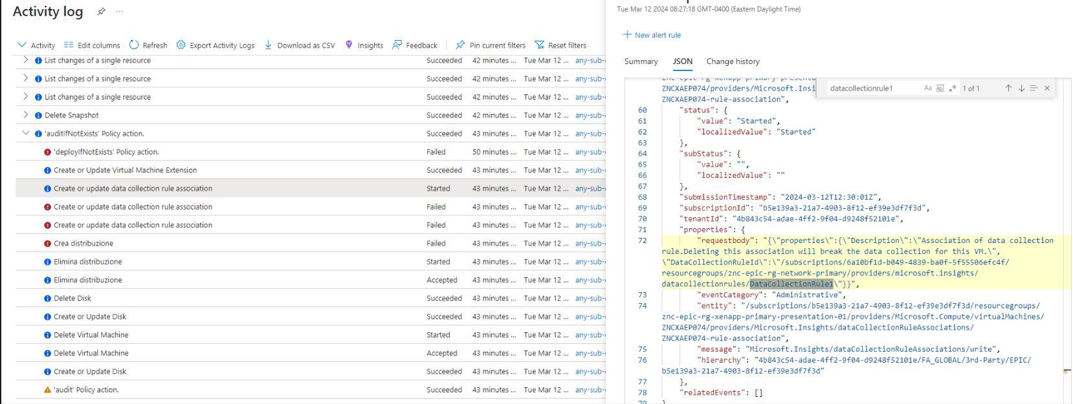Collapse the 'auditIfNotExists' Policy action row
Image resolution: width=1073 pixels, height=404 pixels.
(26, 133)
